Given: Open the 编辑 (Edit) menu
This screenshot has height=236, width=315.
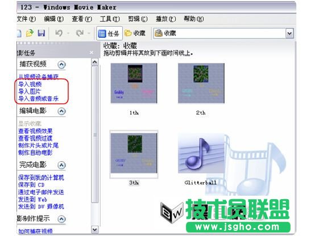Looking at the screenshot, I should point(54,19).
